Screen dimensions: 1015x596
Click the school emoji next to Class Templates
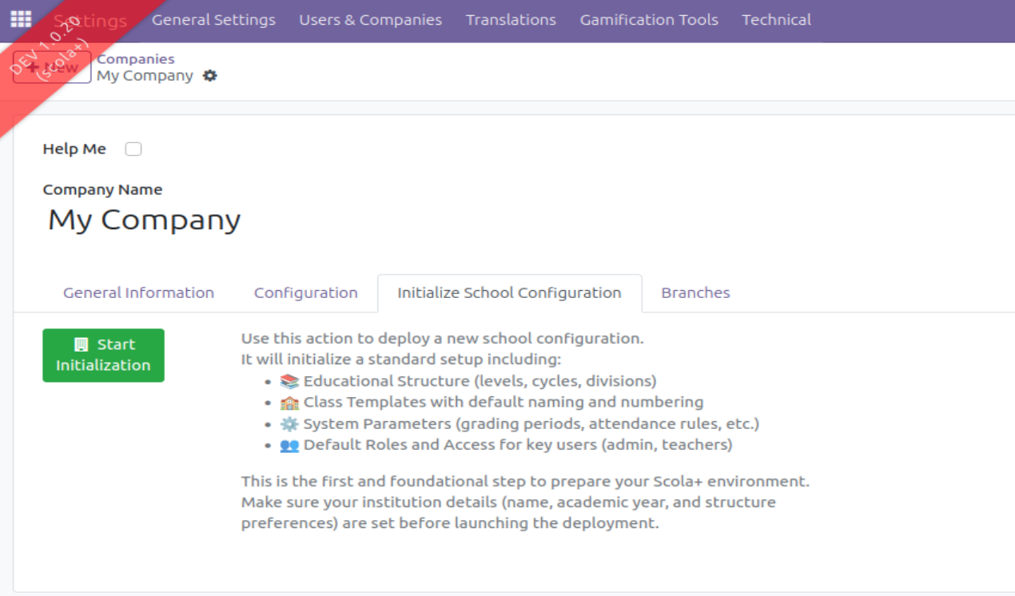click(x=289, y=403)
